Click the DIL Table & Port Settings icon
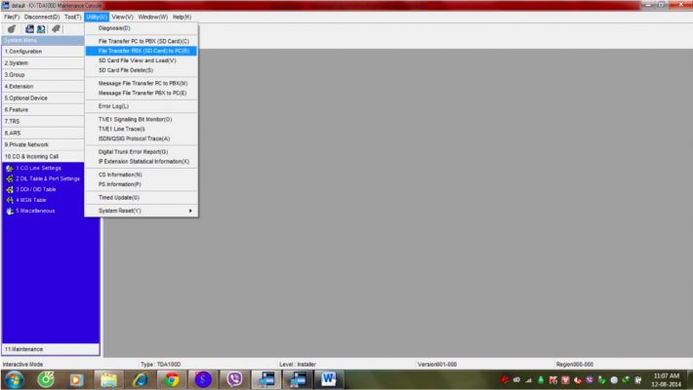693x390 pixels. 10,178
